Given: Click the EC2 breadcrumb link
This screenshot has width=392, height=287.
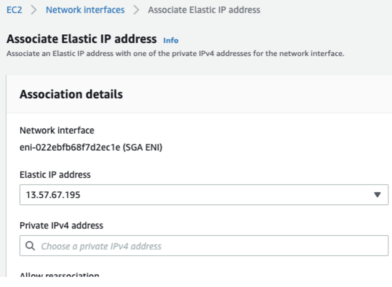Looking at the screenshot, I should tap(14, 10).
